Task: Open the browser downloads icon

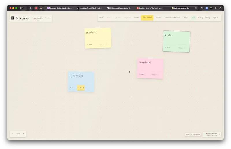Action: click(x=202, y=8)
